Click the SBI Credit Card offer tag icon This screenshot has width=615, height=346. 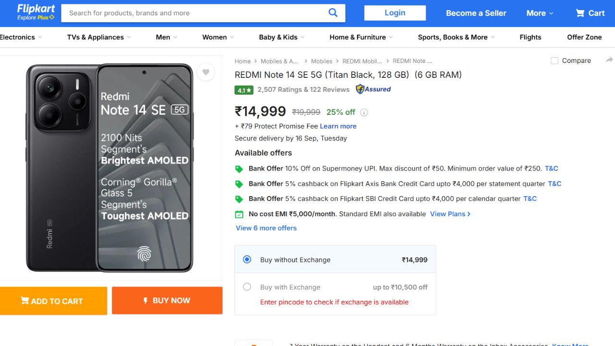point(239,199)
